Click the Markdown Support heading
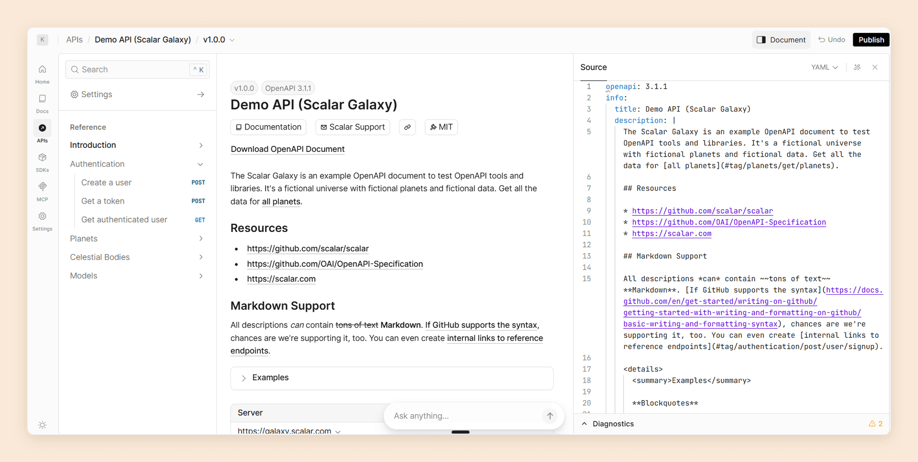Viewport: 918px width, 462px height. pyautogui.click(x=283, y=306)
